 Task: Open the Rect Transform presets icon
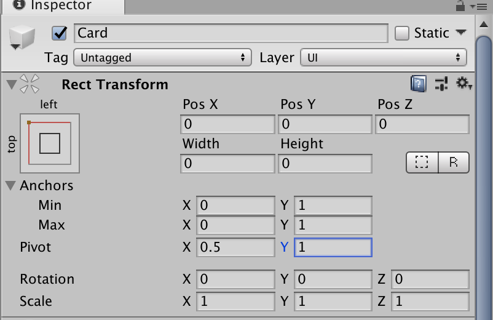pos(441,84)
